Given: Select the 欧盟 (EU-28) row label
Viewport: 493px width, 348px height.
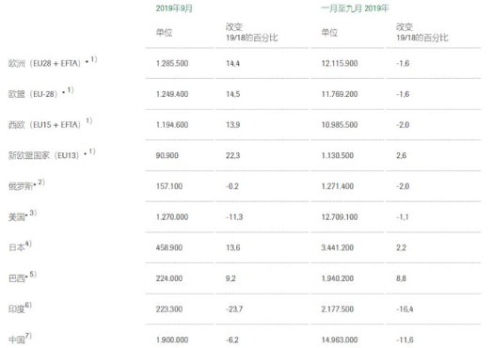Looking at the screenshot, I should (x=33, y=94).
